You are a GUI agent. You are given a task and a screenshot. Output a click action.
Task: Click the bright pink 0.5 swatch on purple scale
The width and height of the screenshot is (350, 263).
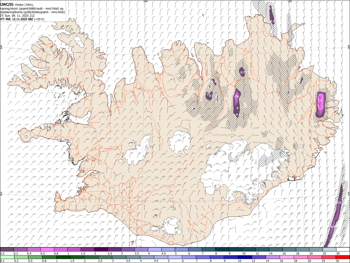(47, 250)
